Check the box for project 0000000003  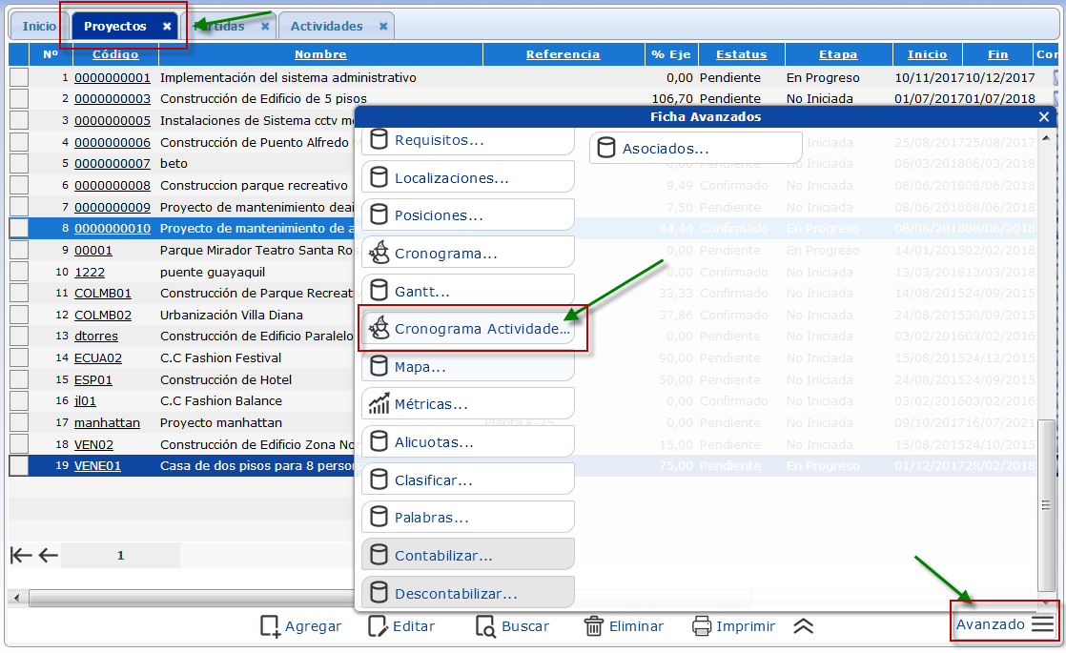point(19,98)
